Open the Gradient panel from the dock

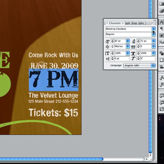pyautogui.click(x=162, y=4)
